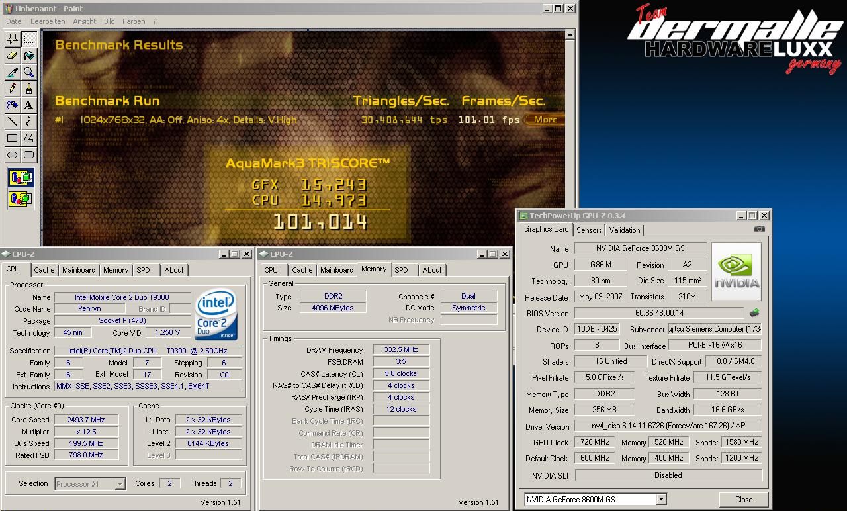The height and width of the screenshot is (511, 847).
Task: Open Cache tab in right CPU-Z window
Action: pyautogui.click(x=302, y=270)
